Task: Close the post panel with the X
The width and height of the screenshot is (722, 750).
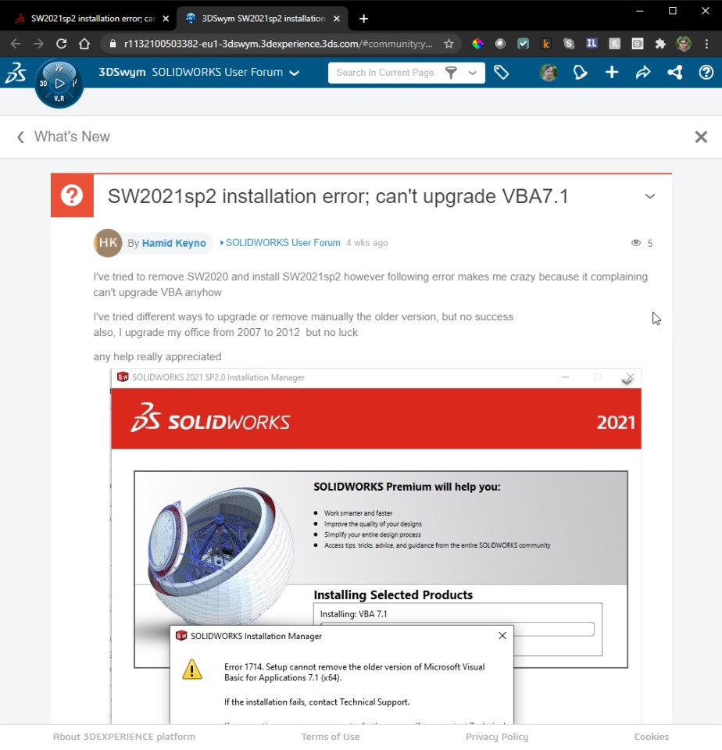Action: pos(701,137)
